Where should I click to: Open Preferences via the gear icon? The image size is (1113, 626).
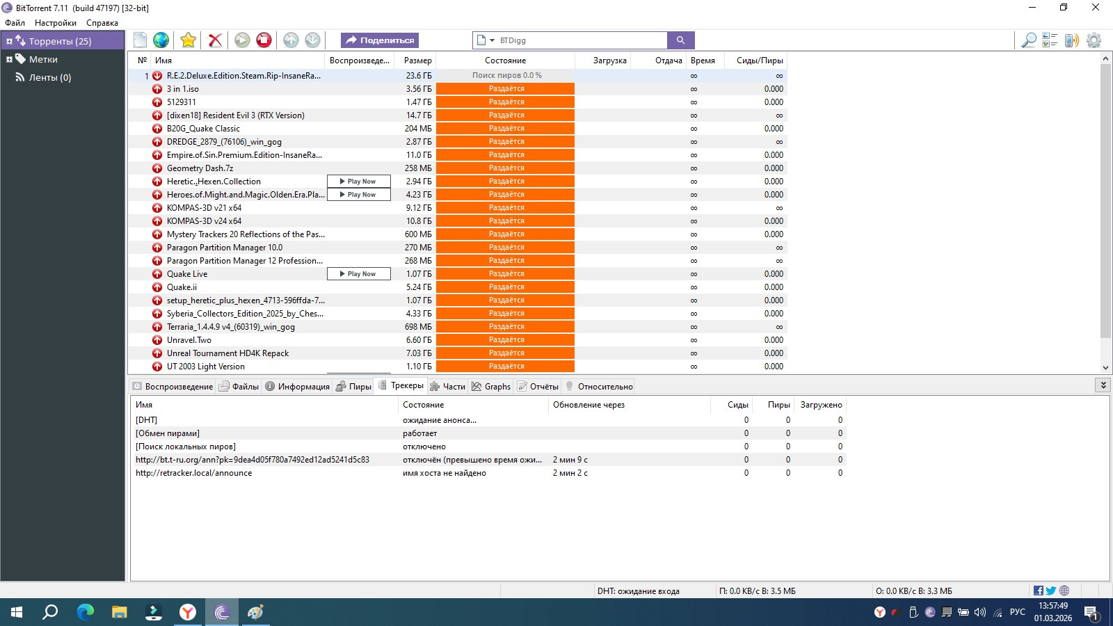pyautogui.click(x=1094, y=40)
